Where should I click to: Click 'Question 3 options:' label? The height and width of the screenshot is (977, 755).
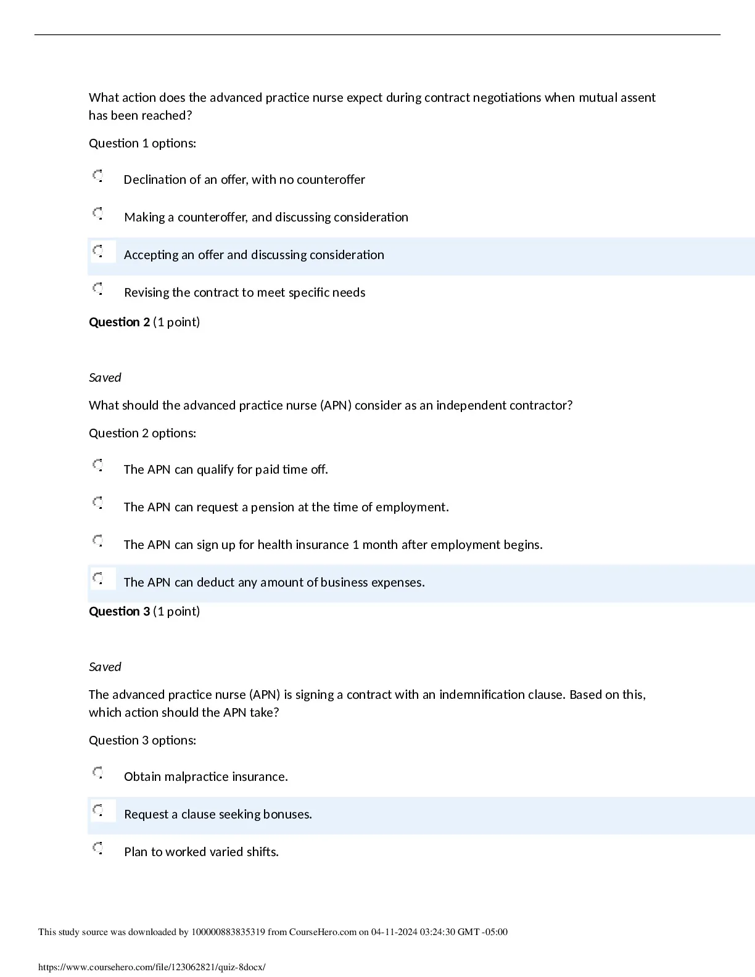click(142, 740)
